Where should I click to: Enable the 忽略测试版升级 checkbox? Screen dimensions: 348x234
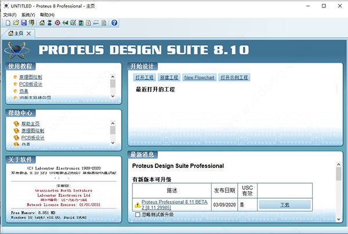tap(137, 214)
